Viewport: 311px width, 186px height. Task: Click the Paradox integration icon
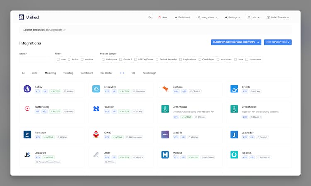[234, 155]
